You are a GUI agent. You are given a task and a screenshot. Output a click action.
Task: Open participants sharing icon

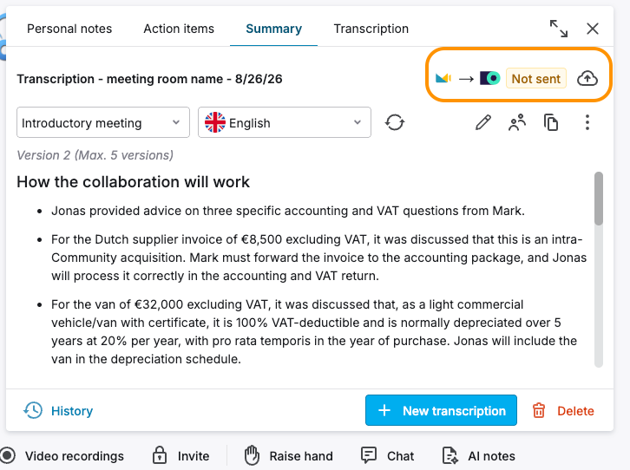517,122
